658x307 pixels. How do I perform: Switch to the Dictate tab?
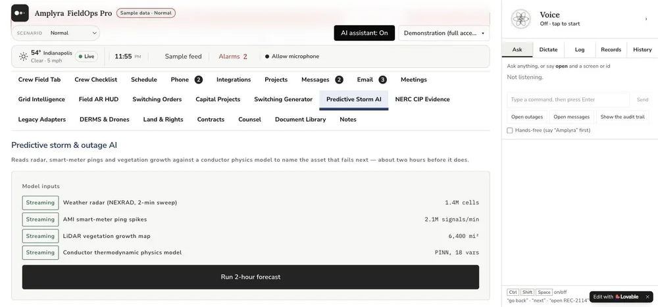[x=549, y=49]
